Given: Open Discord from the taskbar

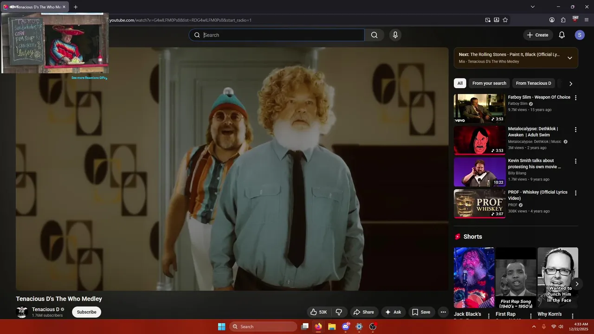Looking at the screenshot, I should [x=345, y=327].
